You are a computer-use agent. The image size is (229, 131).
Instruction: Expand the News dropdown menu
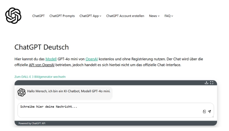pos(154,16)
